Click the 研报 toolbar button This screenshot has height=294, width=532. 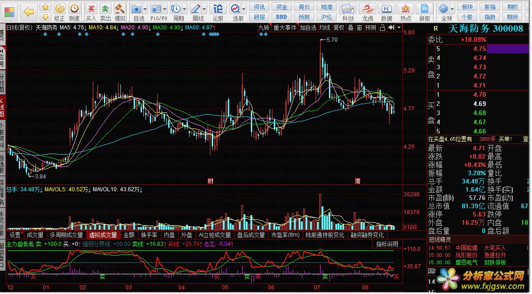click(260, 17)
